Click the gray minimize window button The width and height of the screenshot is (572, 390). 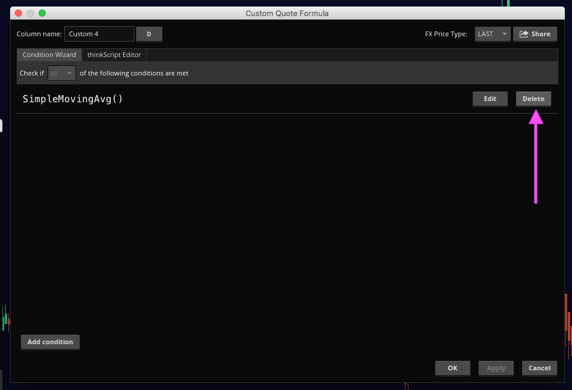click(x=30, y=13)
